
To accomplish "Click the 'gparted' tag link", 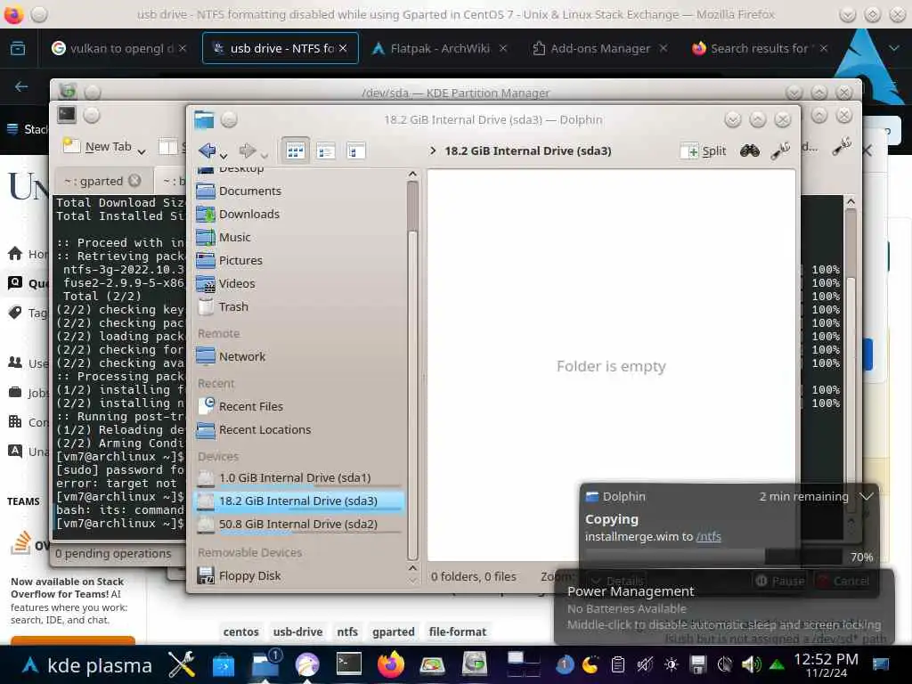I will 394,631.
